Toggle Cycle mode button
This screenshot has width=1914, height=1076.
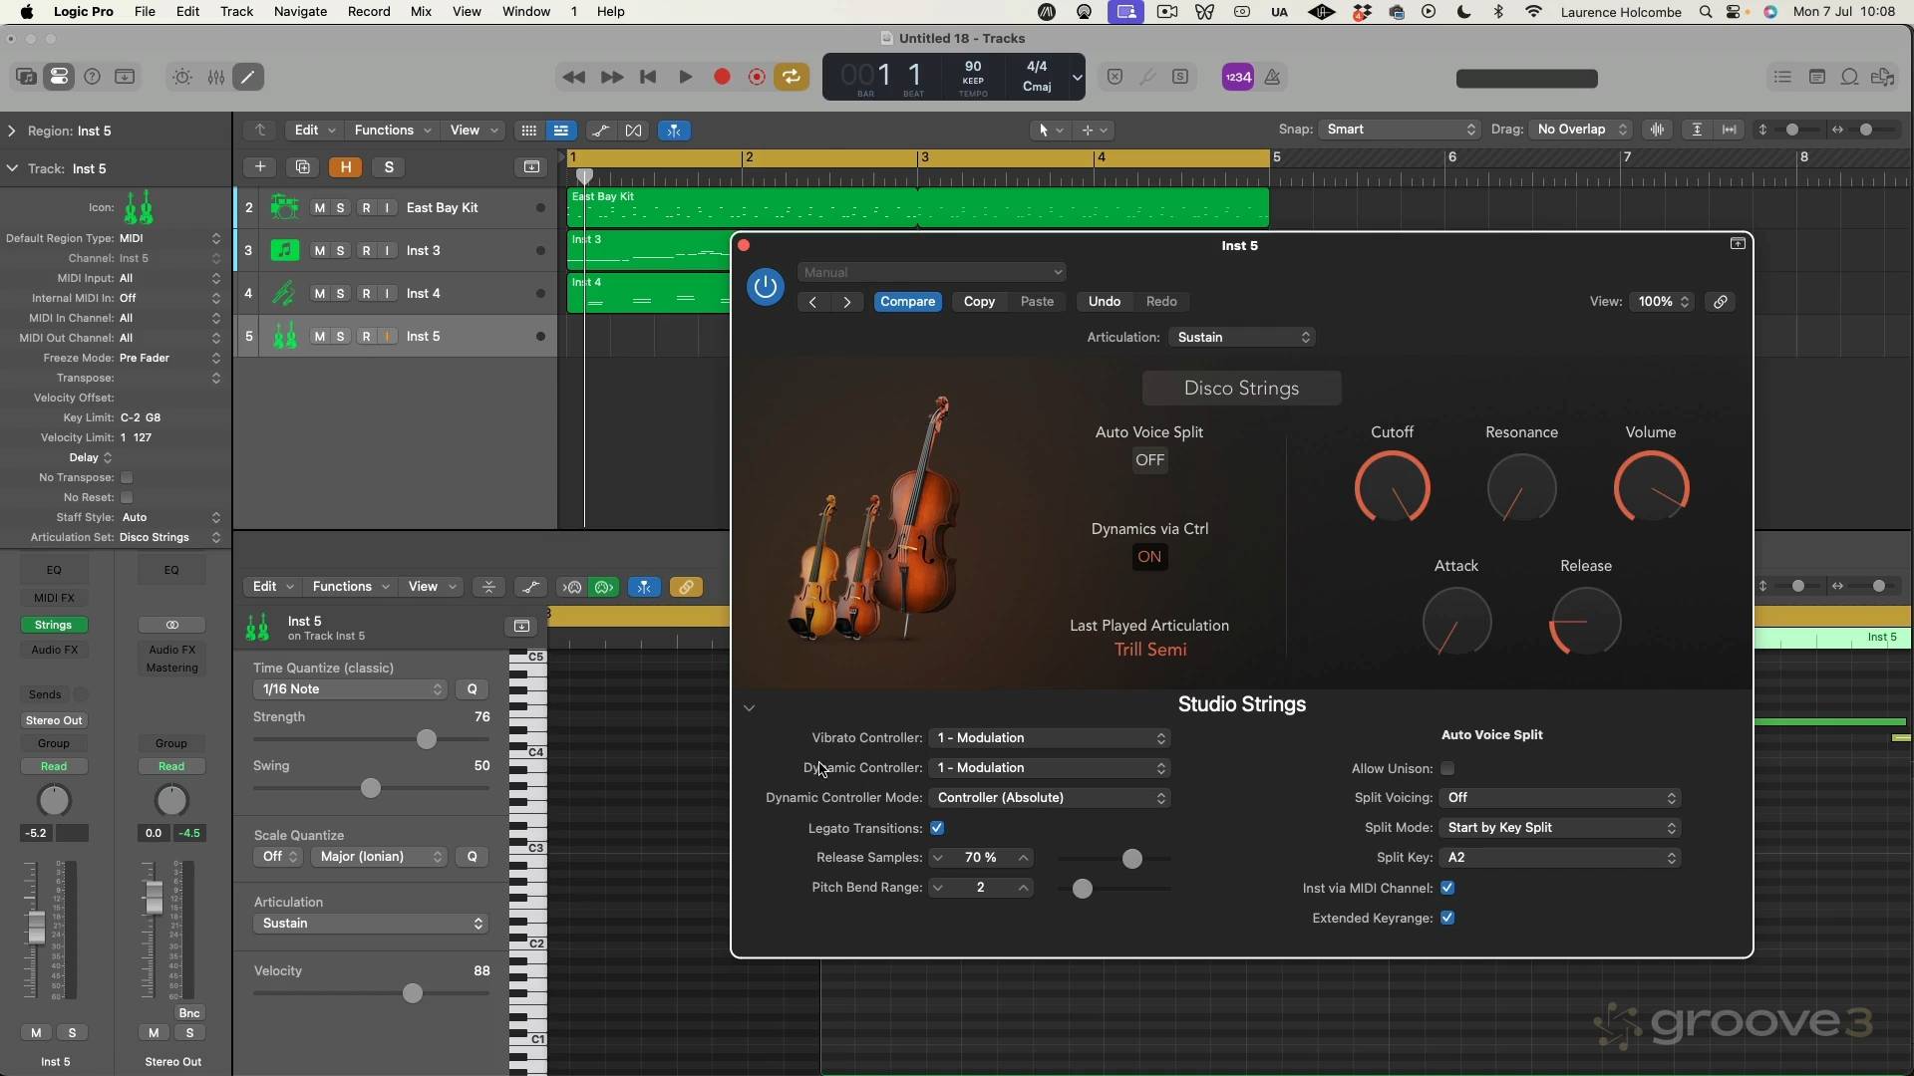(792, 77)
